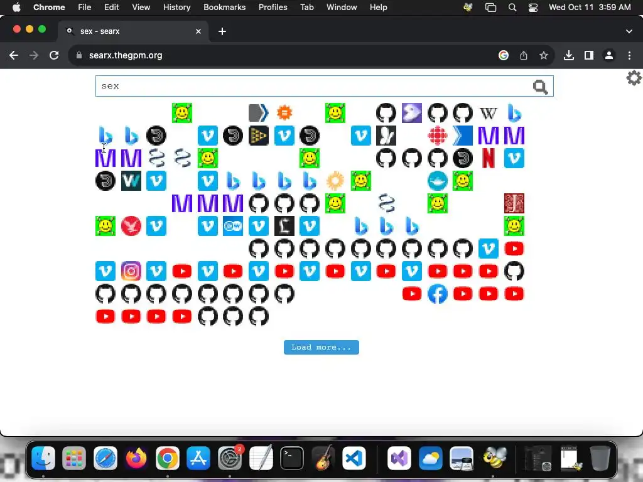Open the Netflix N favicon result
643x482 pixels.
[x=488, y=158]
